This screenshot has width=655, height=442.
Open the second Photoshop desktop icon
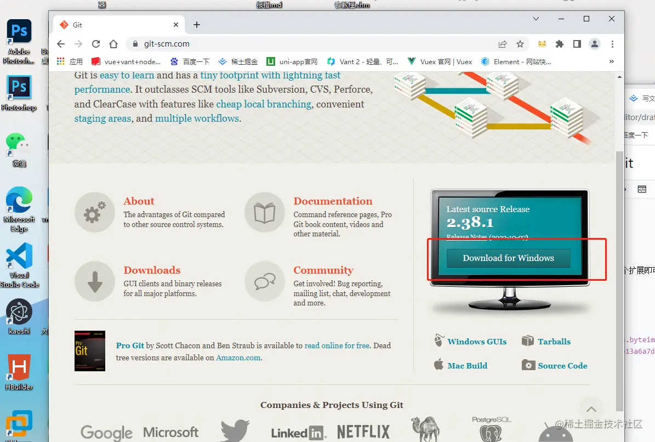click(x=19, y=93)
